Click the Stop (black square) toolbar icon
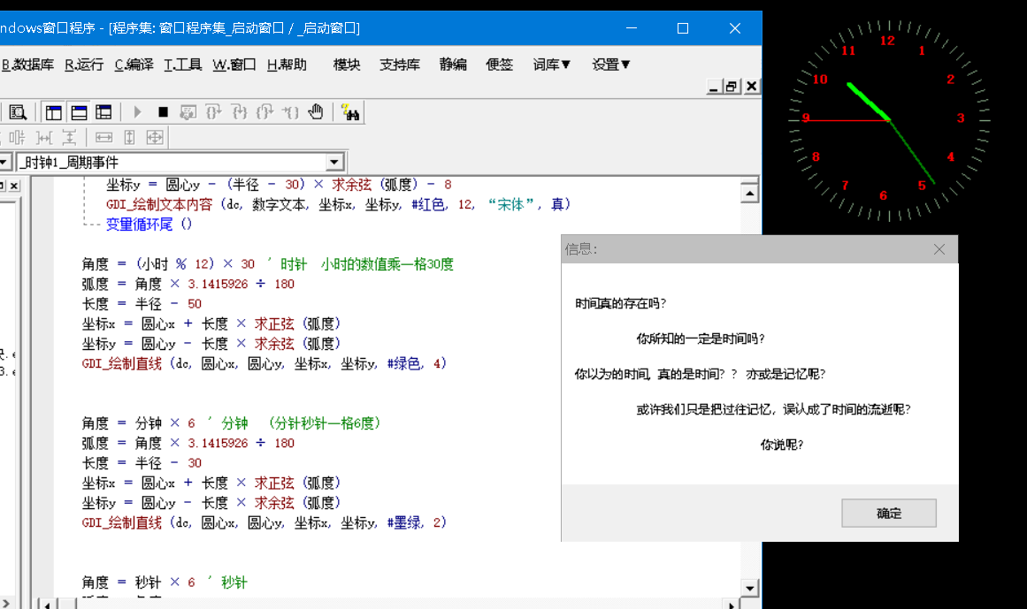Screen dimensions: 1027x609 click(x=163, y=112)
